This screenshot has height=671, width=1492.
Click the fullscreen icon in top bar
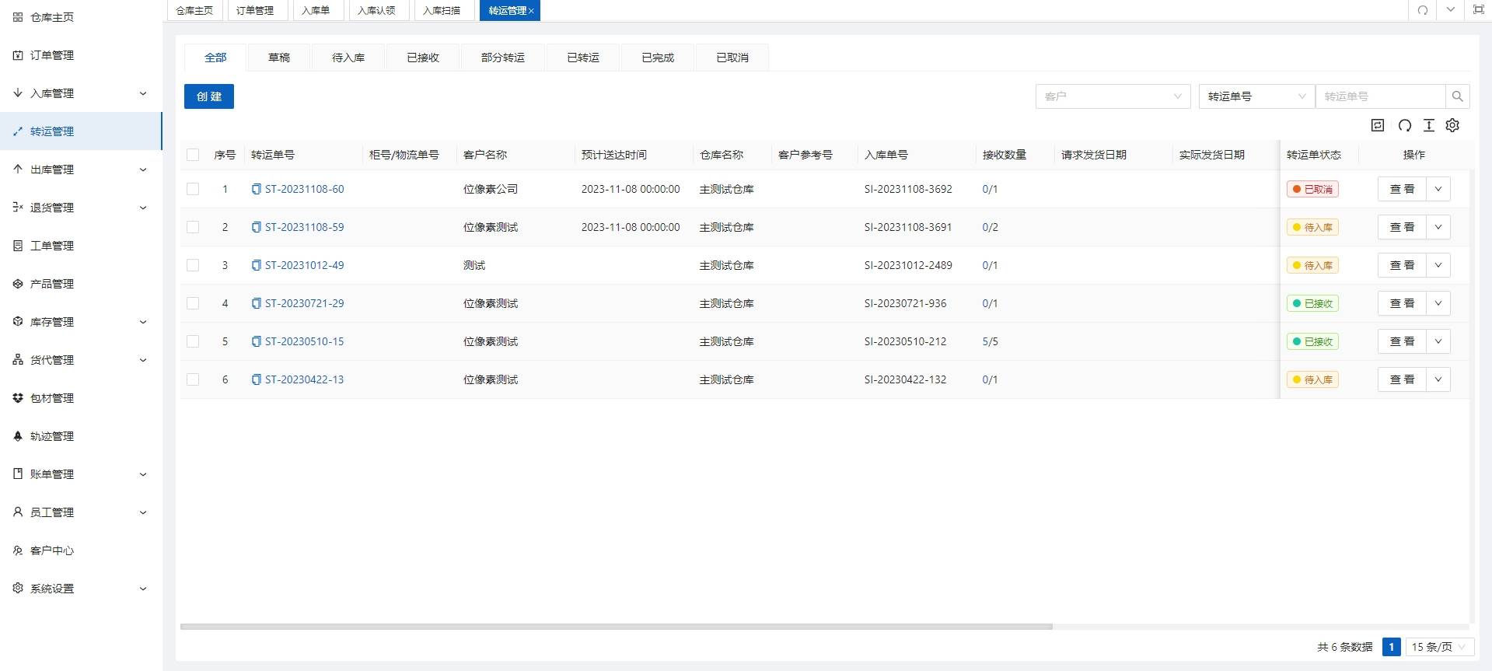(x=1478, y=10)
